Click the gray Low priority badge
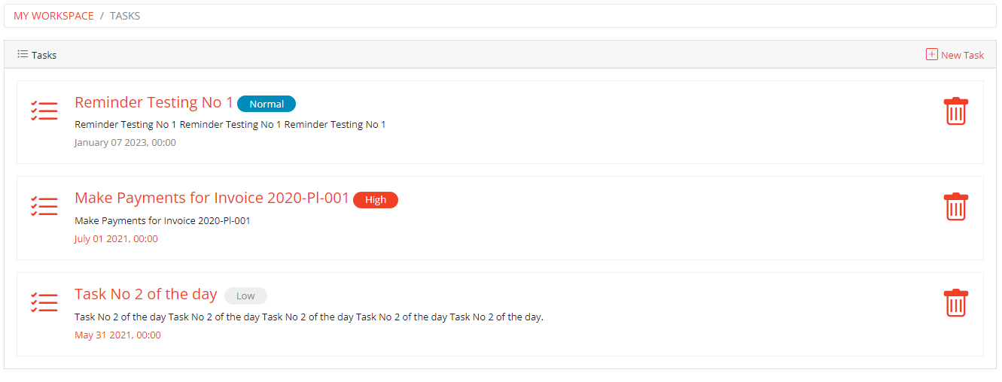The image size is (1002, 382). coord(245,296)
